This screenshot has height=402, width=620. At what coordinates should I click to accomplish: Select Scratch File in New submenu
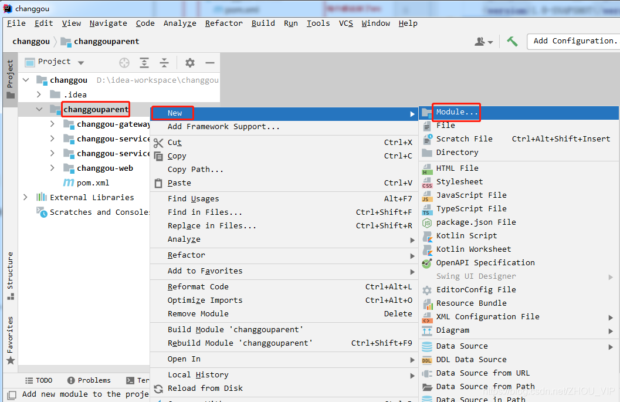tap(519, 139)
